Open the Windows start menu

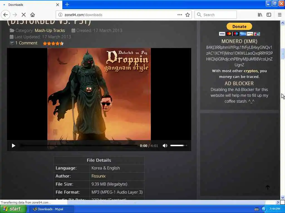click(13, 209)
